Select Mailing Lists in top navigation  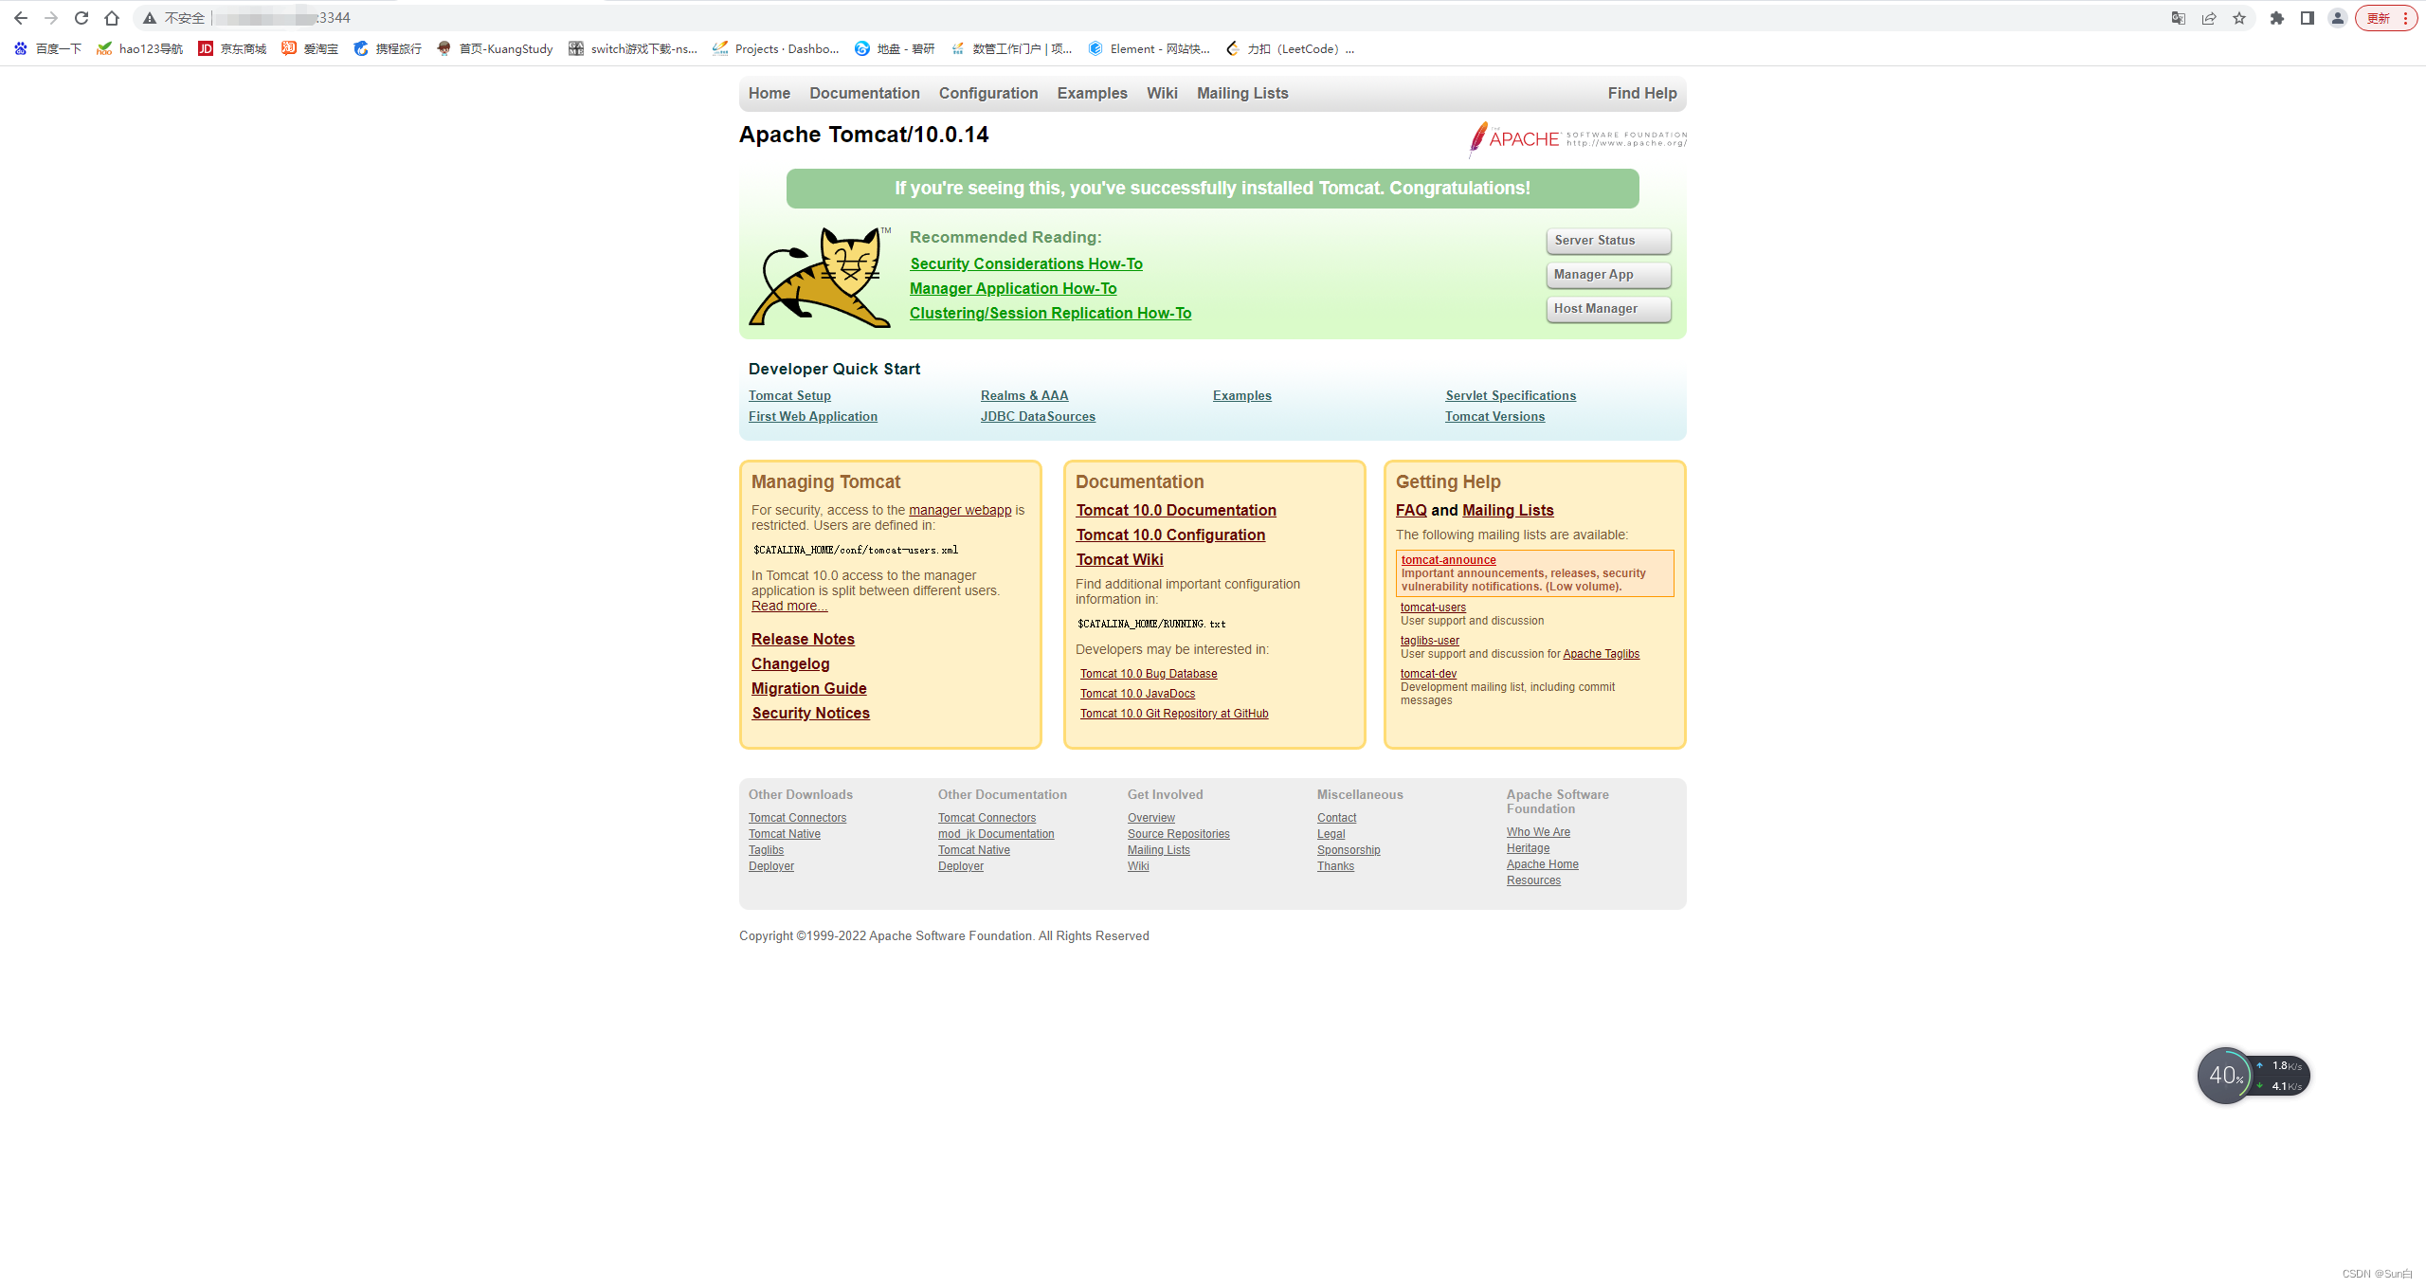pos(1241,93)
